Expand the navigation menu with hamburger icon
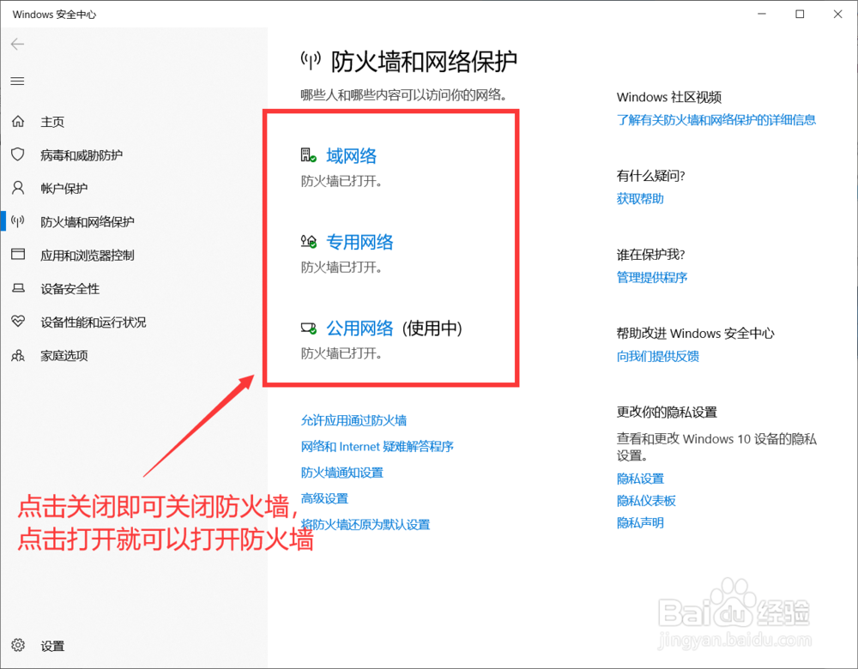 pos(17,81)
